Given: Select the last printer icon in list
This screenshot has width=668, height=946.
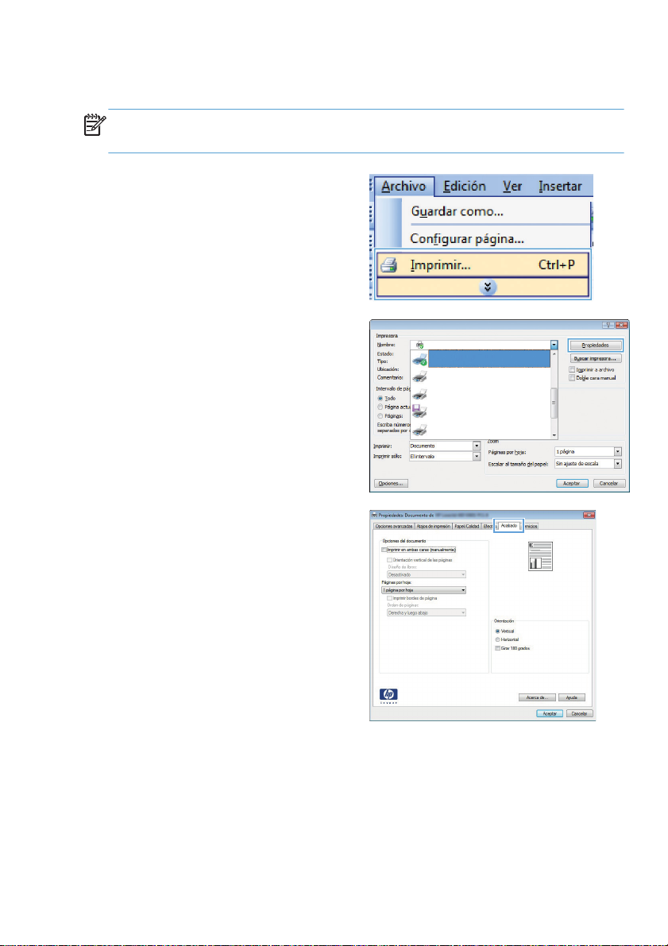Looking at the screenshot, I should click(419, 431).
